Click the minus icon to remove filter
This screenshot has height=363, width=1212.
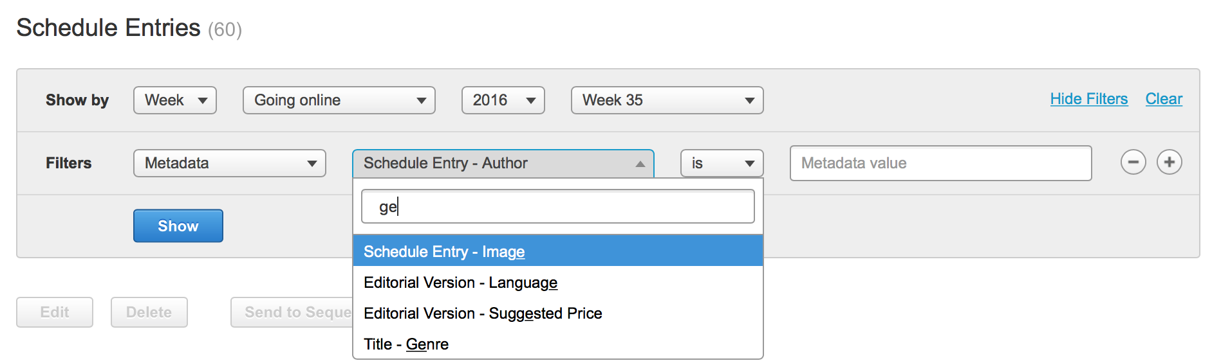point(1133,163)
